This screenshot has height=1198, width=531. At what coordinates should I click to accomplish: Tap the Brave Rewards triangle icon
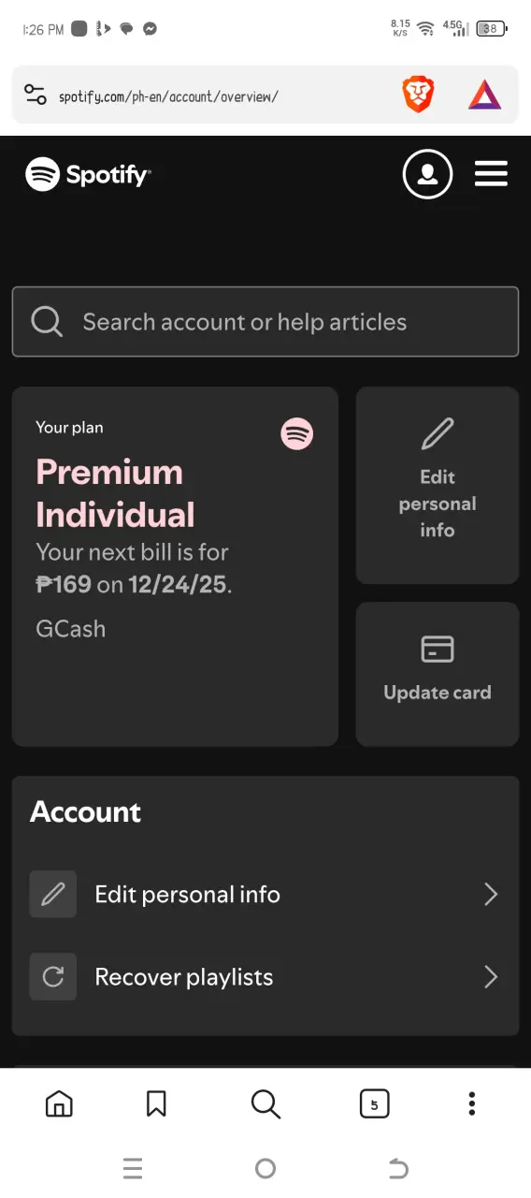tap(484, 95)
